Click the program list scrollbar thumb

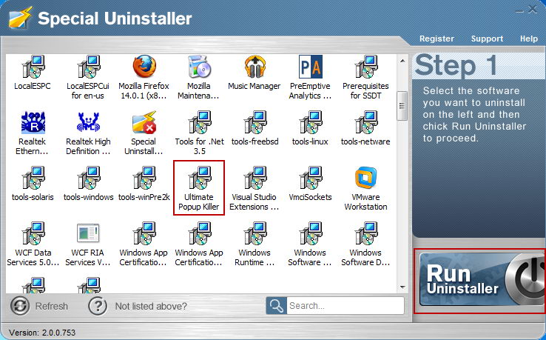coord(402,106)
